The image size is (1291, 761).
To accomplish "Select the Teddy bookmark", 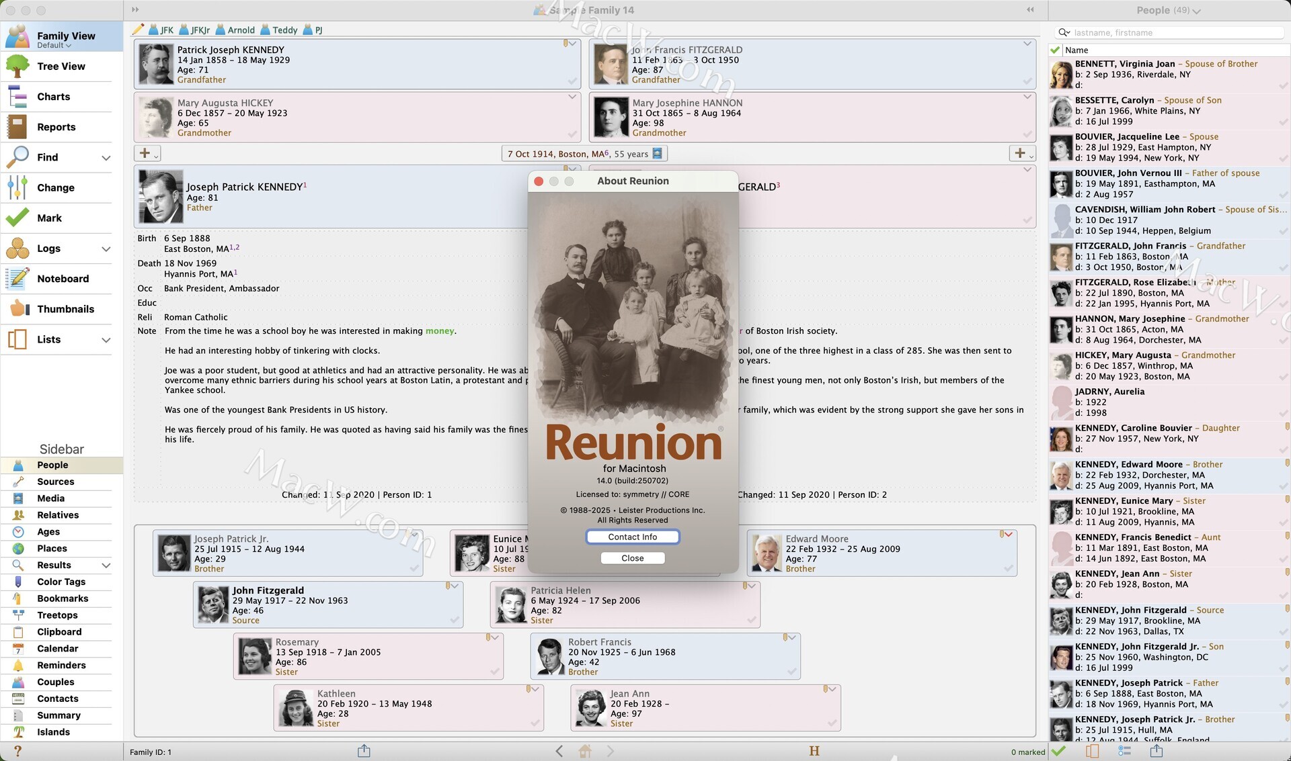I will [279, 30].
